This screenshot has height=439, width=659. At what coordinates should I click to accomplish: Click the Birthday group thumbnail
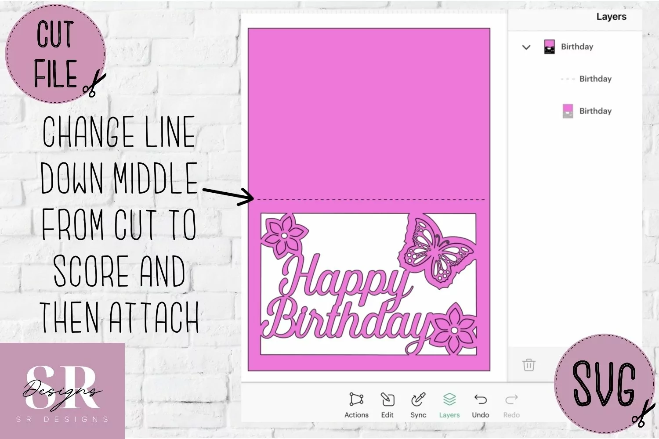[549, 47]
